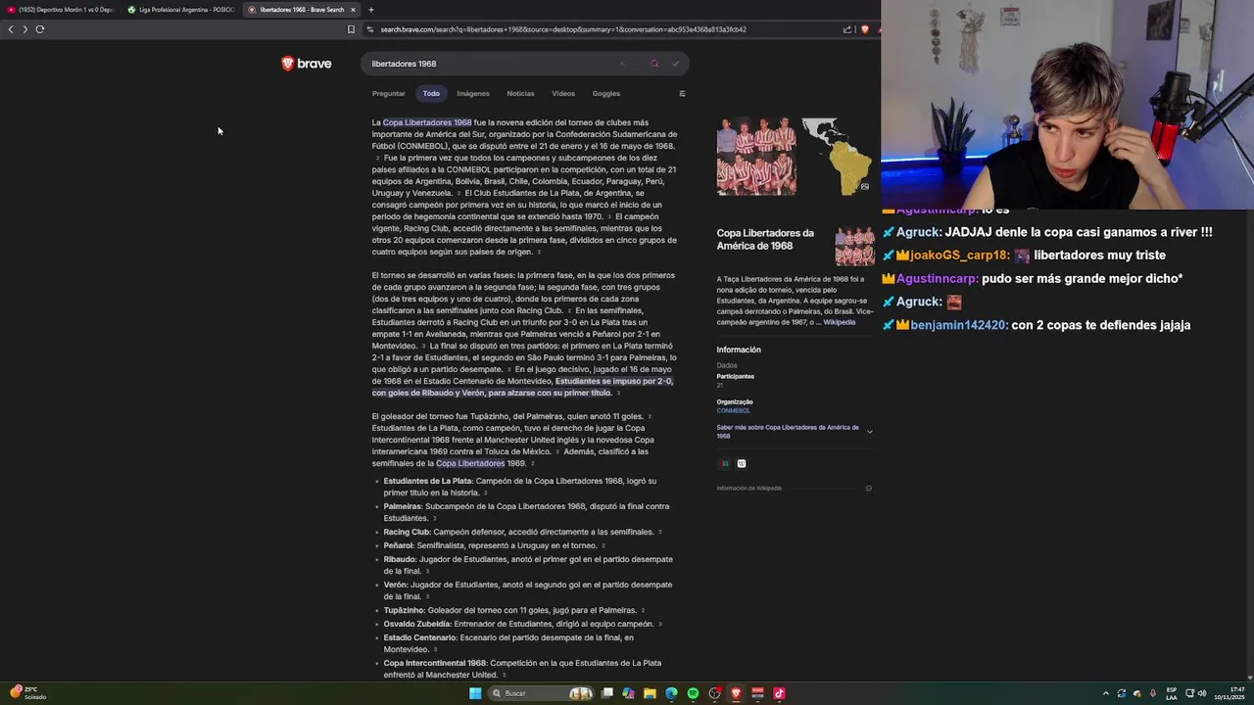Open volume control in system tray
Screen dimensions: 1254x705
[x=1202, y=693]
